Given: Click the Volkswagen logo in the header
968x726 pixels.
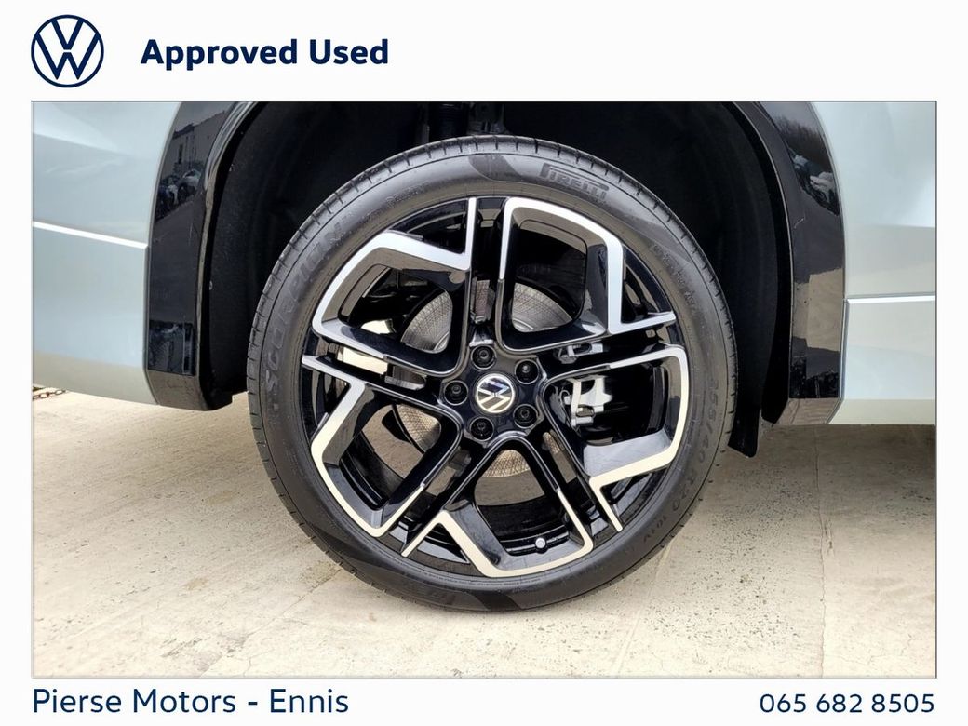Looking at the screenshot, I should tap(67, 51).
